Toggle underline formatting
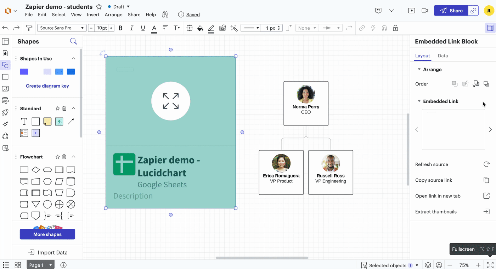Screen dimensions: 496x269 click(143, 28)
